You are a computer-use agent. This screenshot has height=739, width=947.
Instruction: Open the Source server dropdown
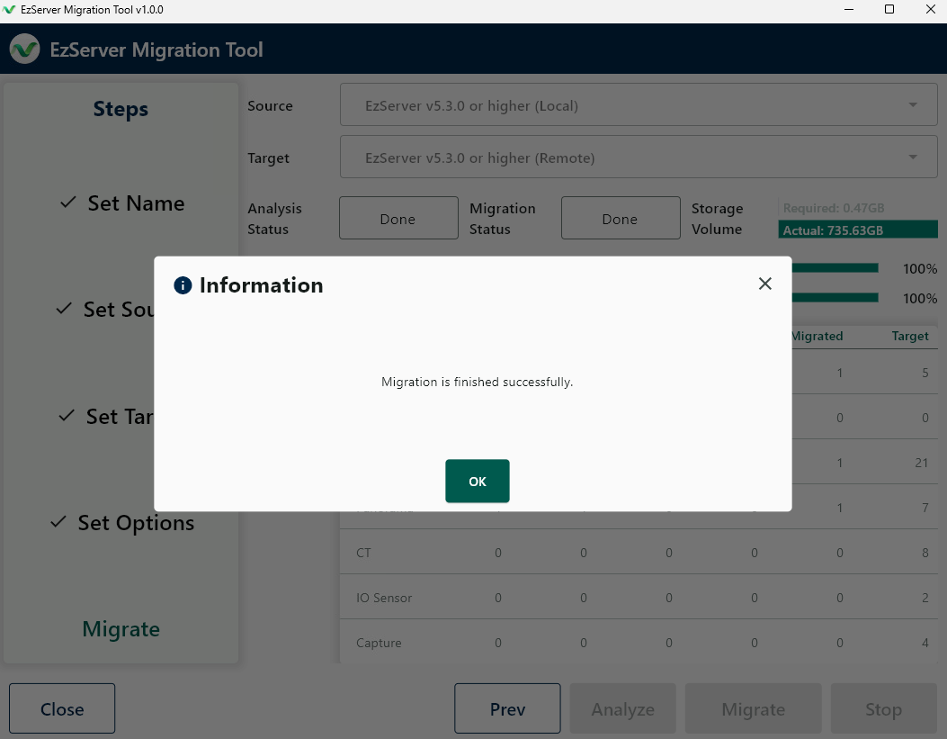(x=639, y=105)
